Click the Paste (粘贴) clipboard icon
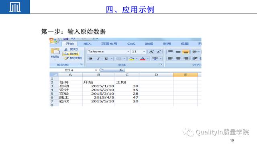Viewport: 257px width, 144px height. click(55, 51)
